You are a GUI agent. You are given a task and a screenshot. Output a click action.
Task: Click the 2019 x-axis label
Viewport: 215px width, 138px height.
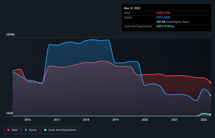click(115, 120)
